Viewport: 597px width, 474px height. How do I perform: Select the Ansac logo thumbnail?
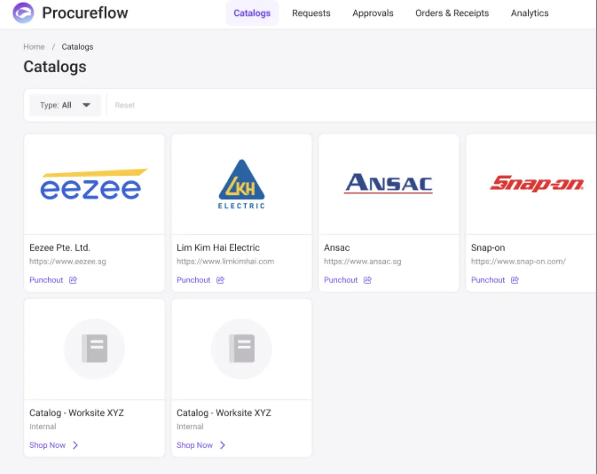point(388,184)
